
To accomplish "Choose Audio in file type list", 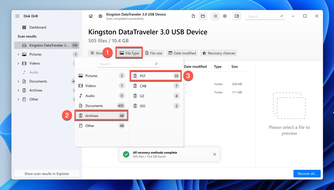I will [x=101, y=96].
